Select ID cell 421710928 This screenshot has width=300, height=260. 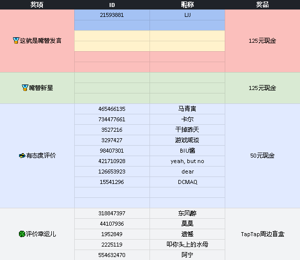pos(112,161)
